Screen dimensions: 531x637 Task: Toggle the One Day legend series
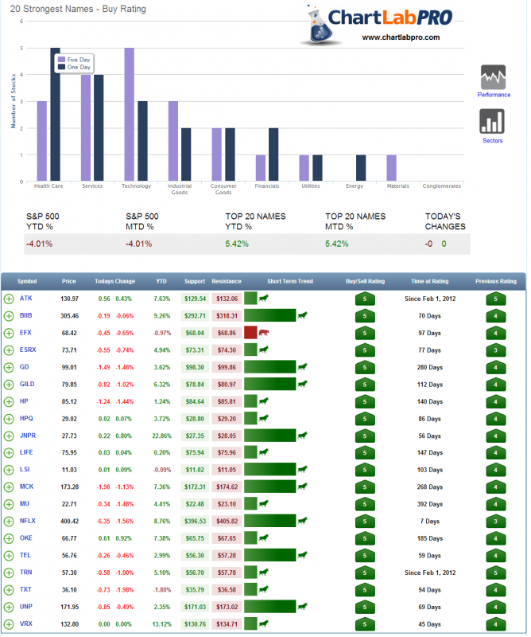(x=72, y=68)
